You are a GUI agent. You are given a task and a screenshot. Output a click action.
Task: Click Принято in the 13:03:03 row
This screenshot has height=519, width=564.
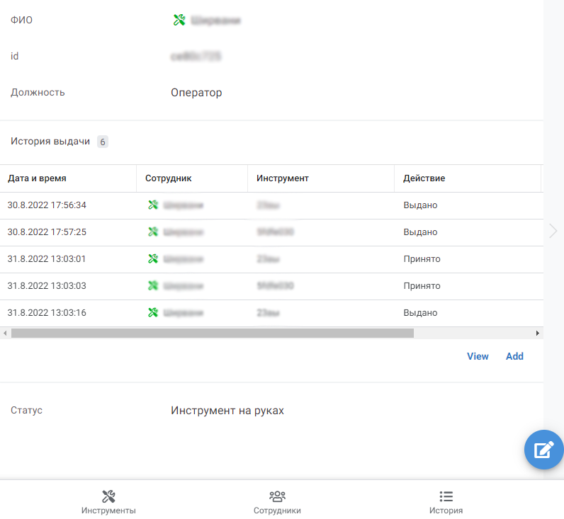pos(422,286)
